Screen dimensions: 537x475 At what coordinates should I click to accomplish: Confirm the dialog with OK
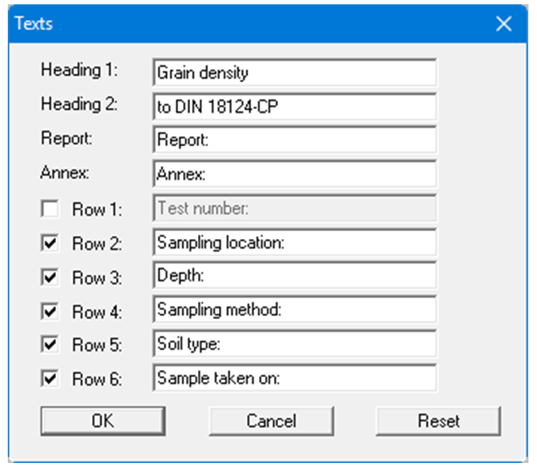click(x=103, y=420)
